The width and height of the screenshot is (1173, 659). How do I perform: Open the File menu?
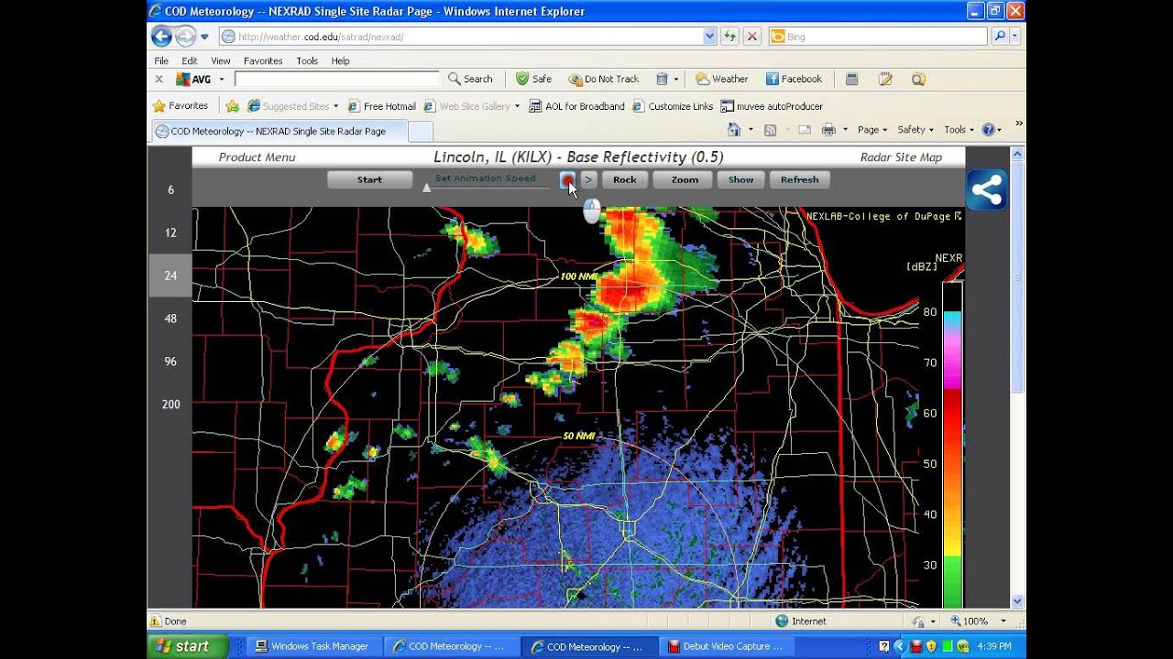[x=161, y=60]
